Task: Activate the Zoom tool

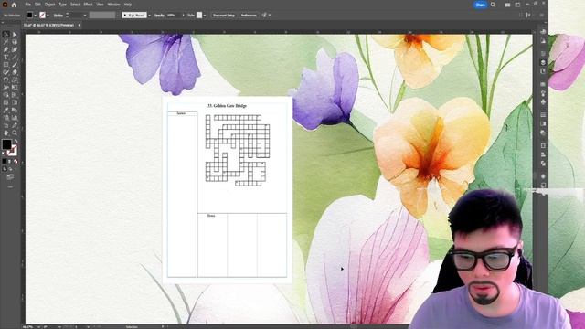Action: [x=15, y=133]
